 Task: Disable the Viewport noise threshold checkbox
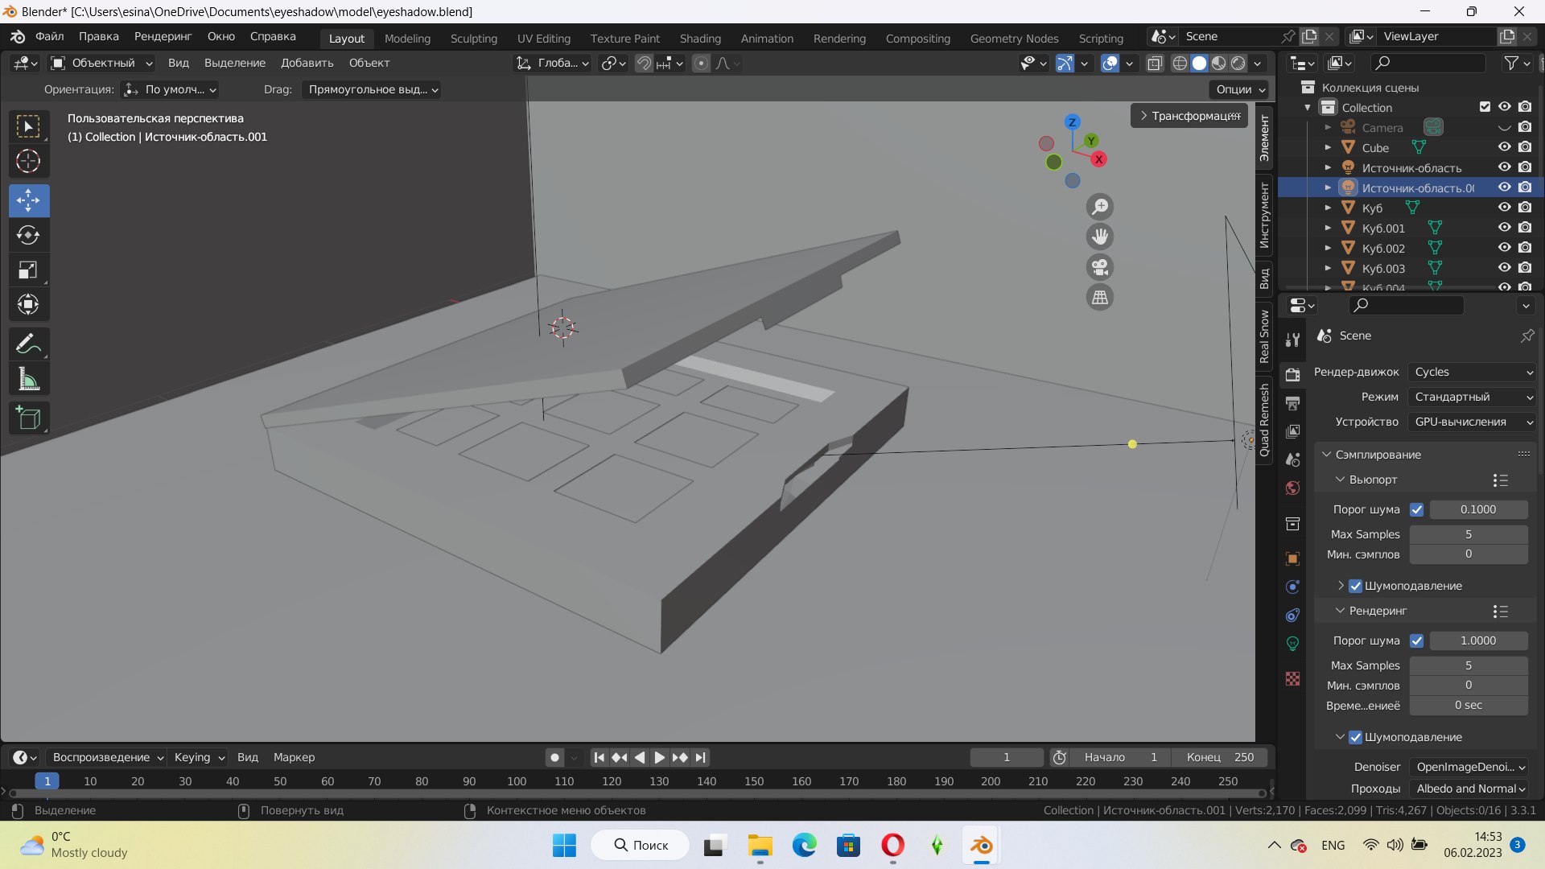[x=1417, y=509]
